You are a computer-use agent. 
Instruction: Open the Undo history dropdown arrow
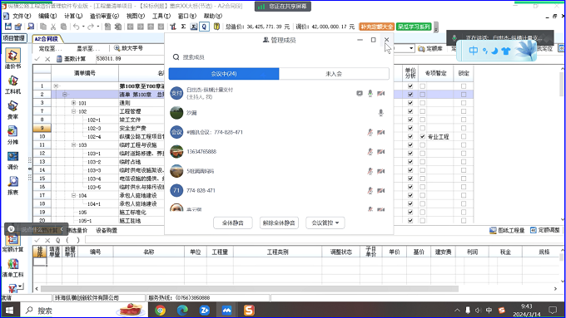click(83, 27)
